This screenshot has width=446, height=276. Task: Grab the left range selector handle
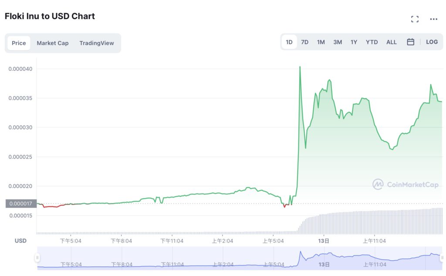click(37, 258)
